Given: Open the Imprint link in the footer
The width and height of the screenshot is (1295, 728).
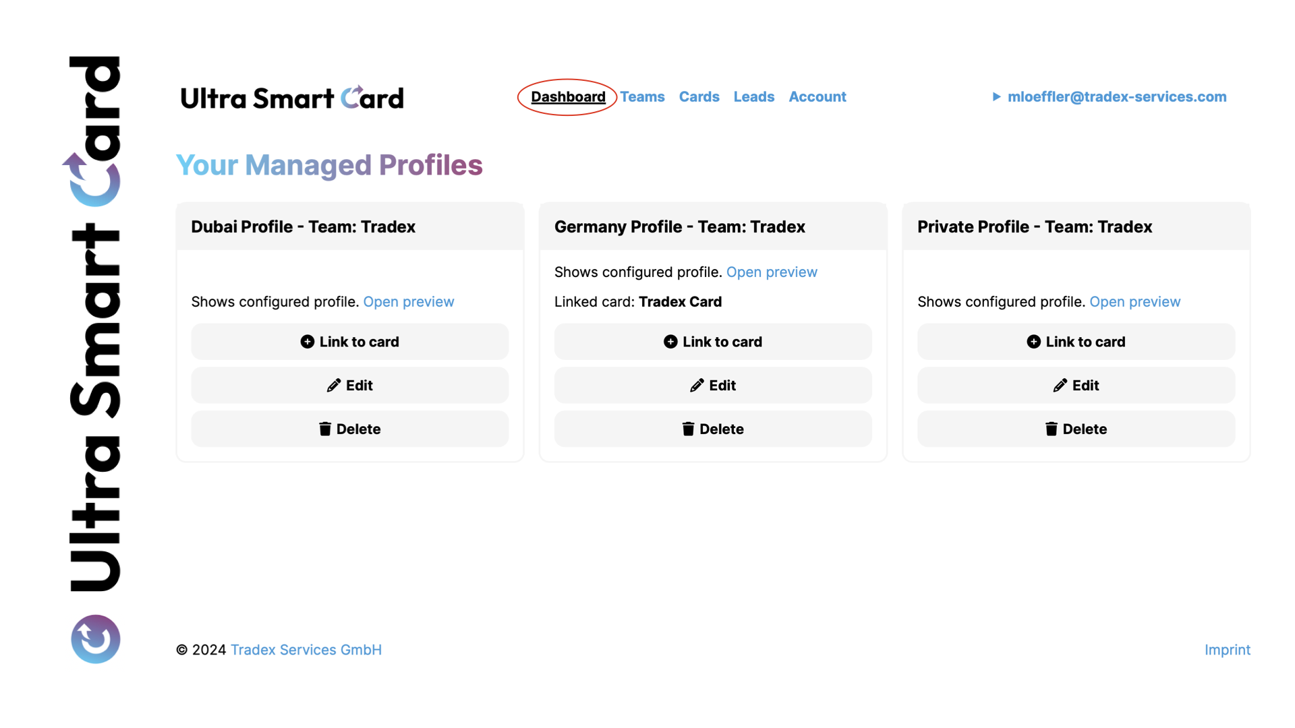Looking at the screenshot, I should pyautogui.click(x=1227, y=650).
